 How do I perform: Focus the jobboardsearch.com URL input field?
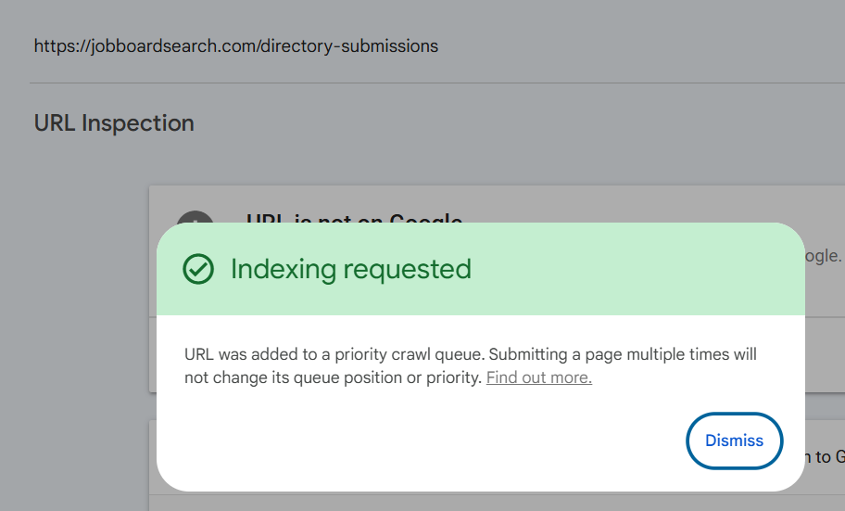click(235, 45)
